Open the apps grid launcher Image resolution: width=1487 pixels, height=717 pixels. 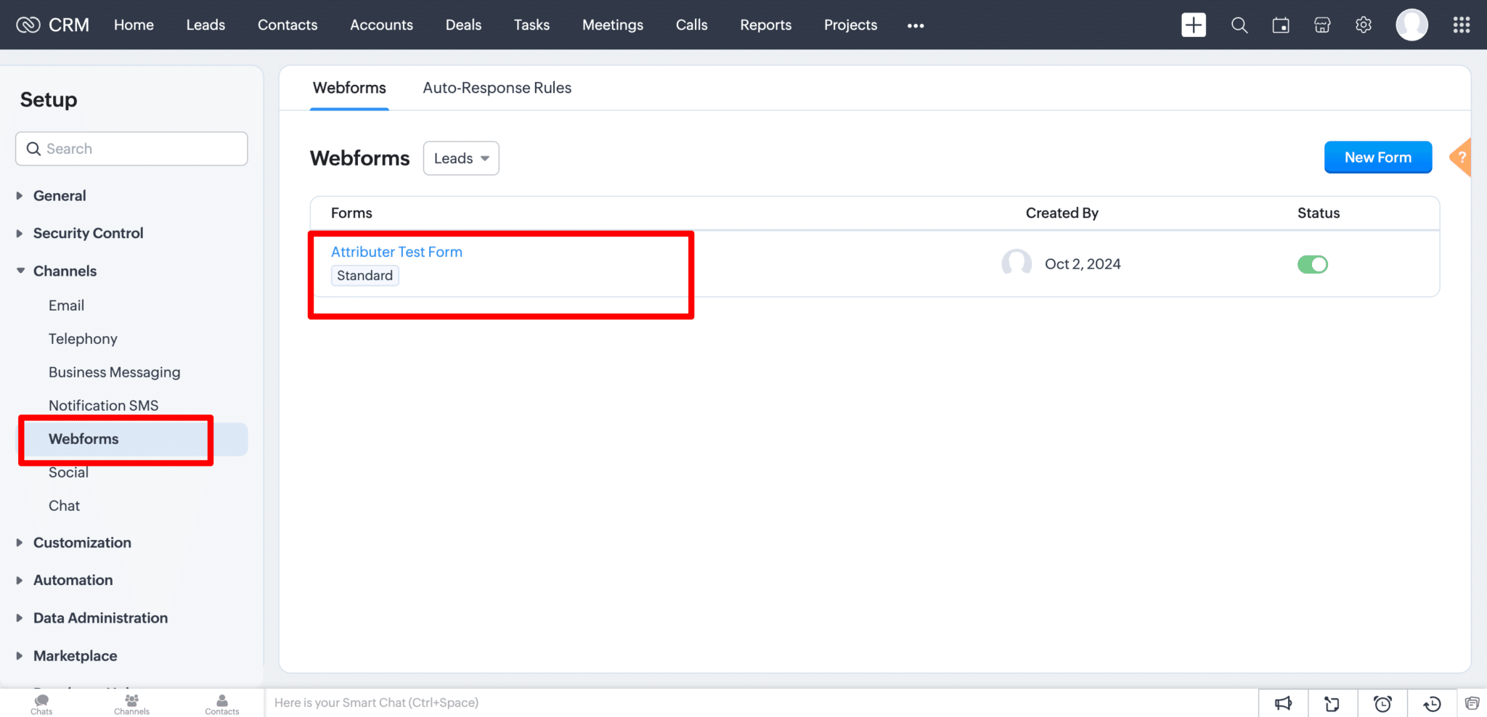[x=1462, y=25]
